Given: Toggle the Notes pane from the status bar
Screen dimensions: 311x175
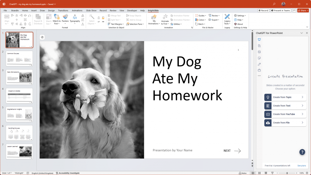Looking at the screenshot, I should (x=243, y=173).
